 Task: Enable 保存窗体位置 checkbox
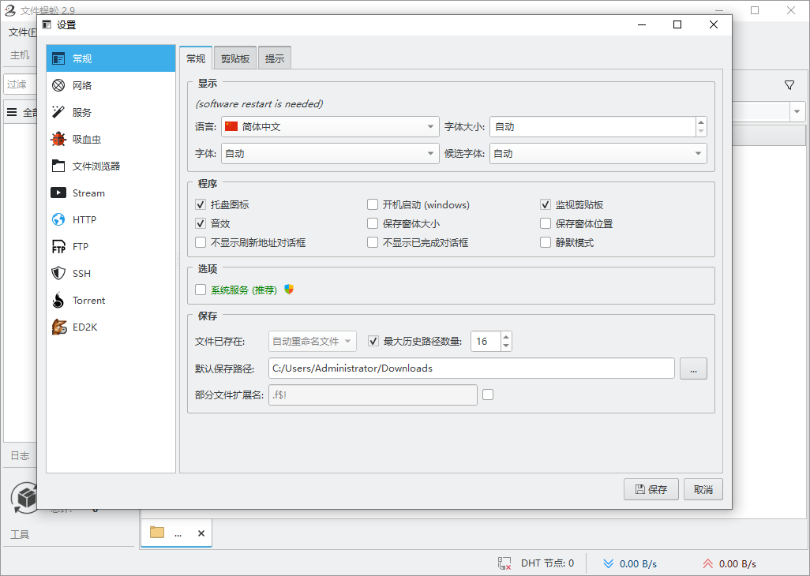(546, 223)
